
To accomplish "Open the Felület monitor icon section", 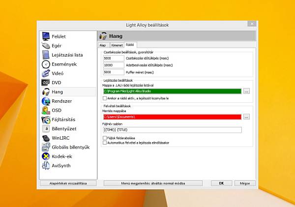I will (46, 36).
